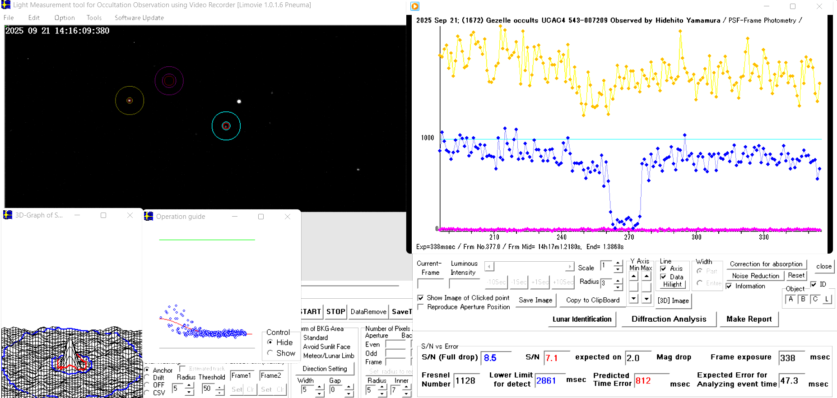The image size is (837, 398).
Task: Select the yellow aperture circle in video
Action: tap(130, 101)
